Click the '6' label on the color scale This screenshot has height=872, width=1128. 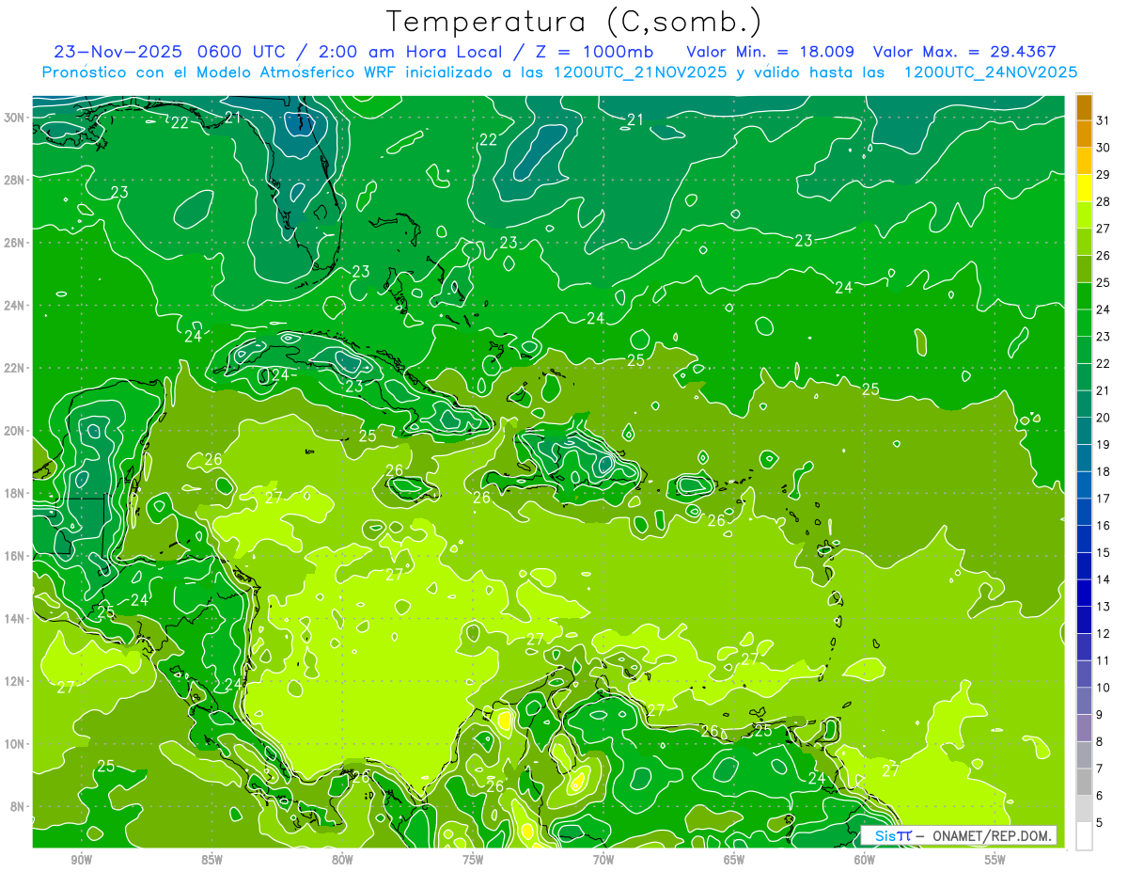[x=1100, y=796]
